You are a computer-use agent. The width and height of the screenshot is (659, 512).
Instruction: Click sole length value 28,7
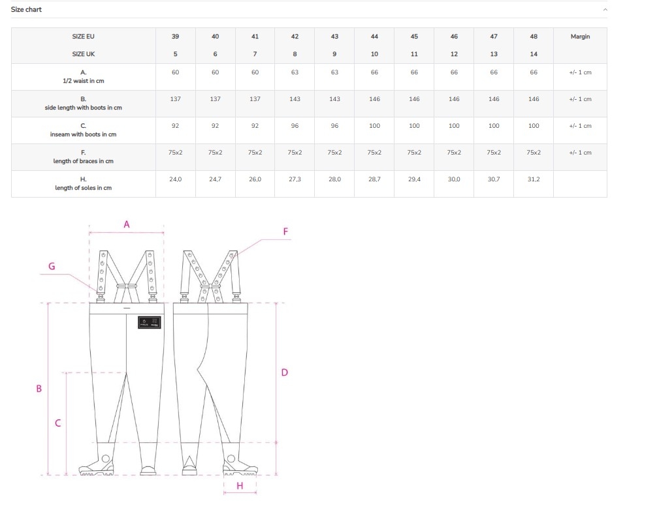[374, 179]
